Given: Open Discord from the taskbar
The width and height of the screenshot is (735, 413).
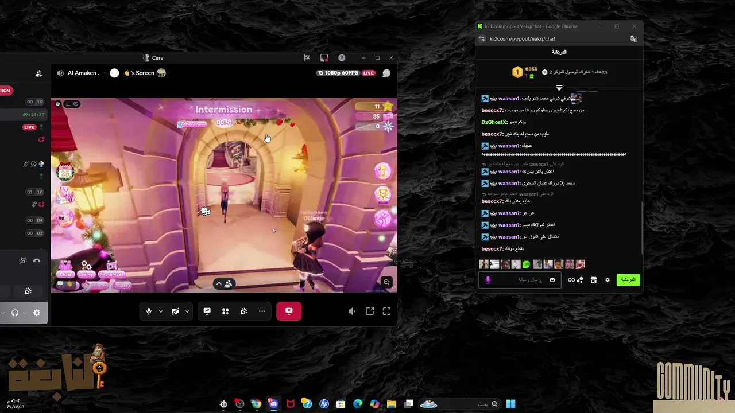Looking at the screenshot, I should (273, 404).
